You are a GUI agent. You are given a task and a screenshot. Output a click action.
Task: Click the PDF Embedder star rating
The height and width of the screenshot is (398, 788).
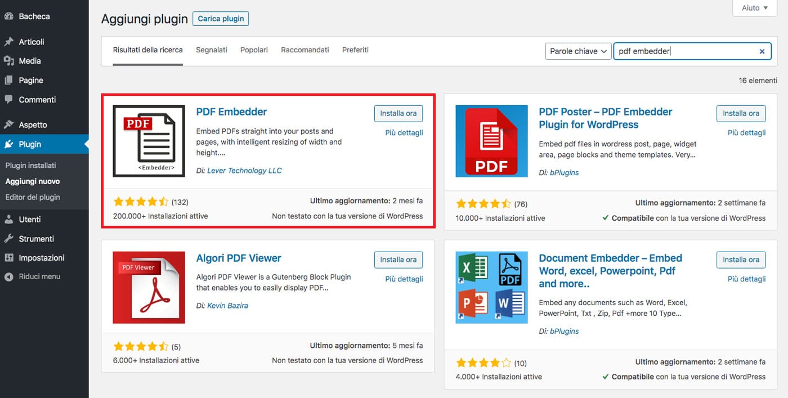tap(141, 202)
